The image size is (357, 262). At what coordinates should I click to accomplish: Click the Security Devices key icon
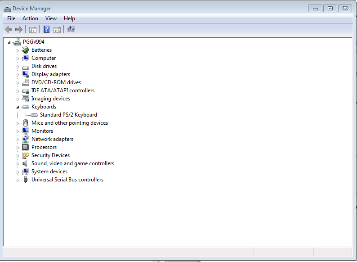coord(26,155)
